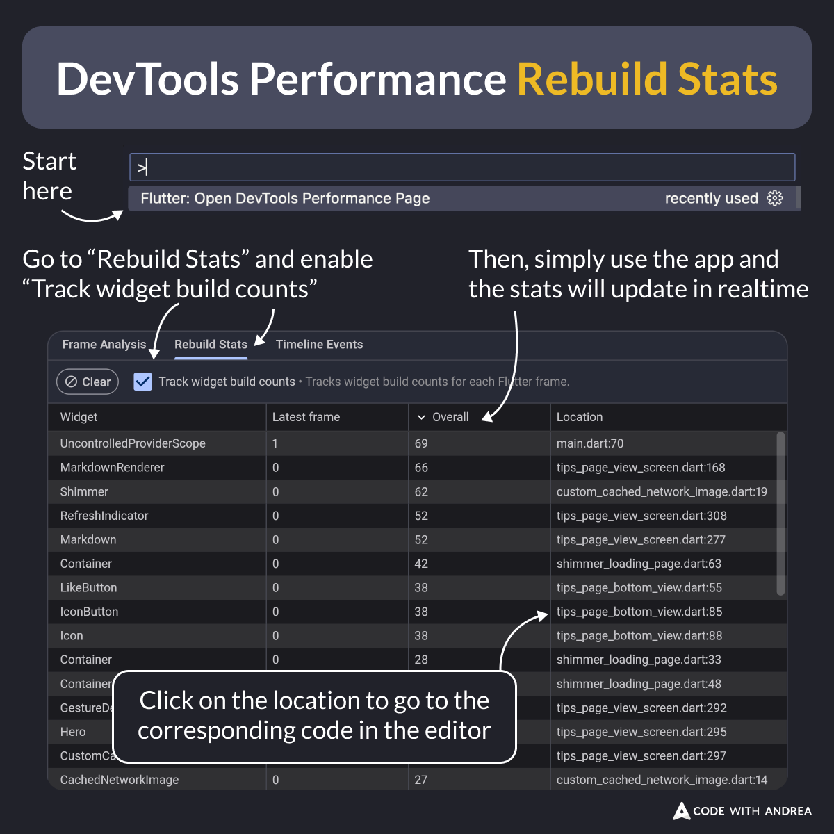Click the Code with Andrea logo triangle
Image resolution: width=834 pixels, height=834 pixels.
[681, 811]
